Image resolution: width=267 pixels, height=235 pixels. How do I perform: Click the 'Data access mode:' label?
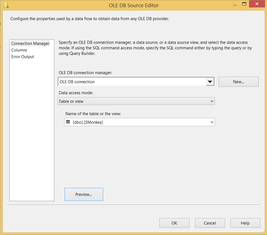click(x=76, y=93)
